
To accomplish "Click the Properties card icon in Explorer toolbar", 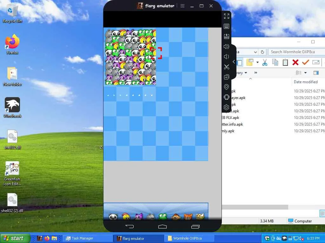I will [316, 62].
